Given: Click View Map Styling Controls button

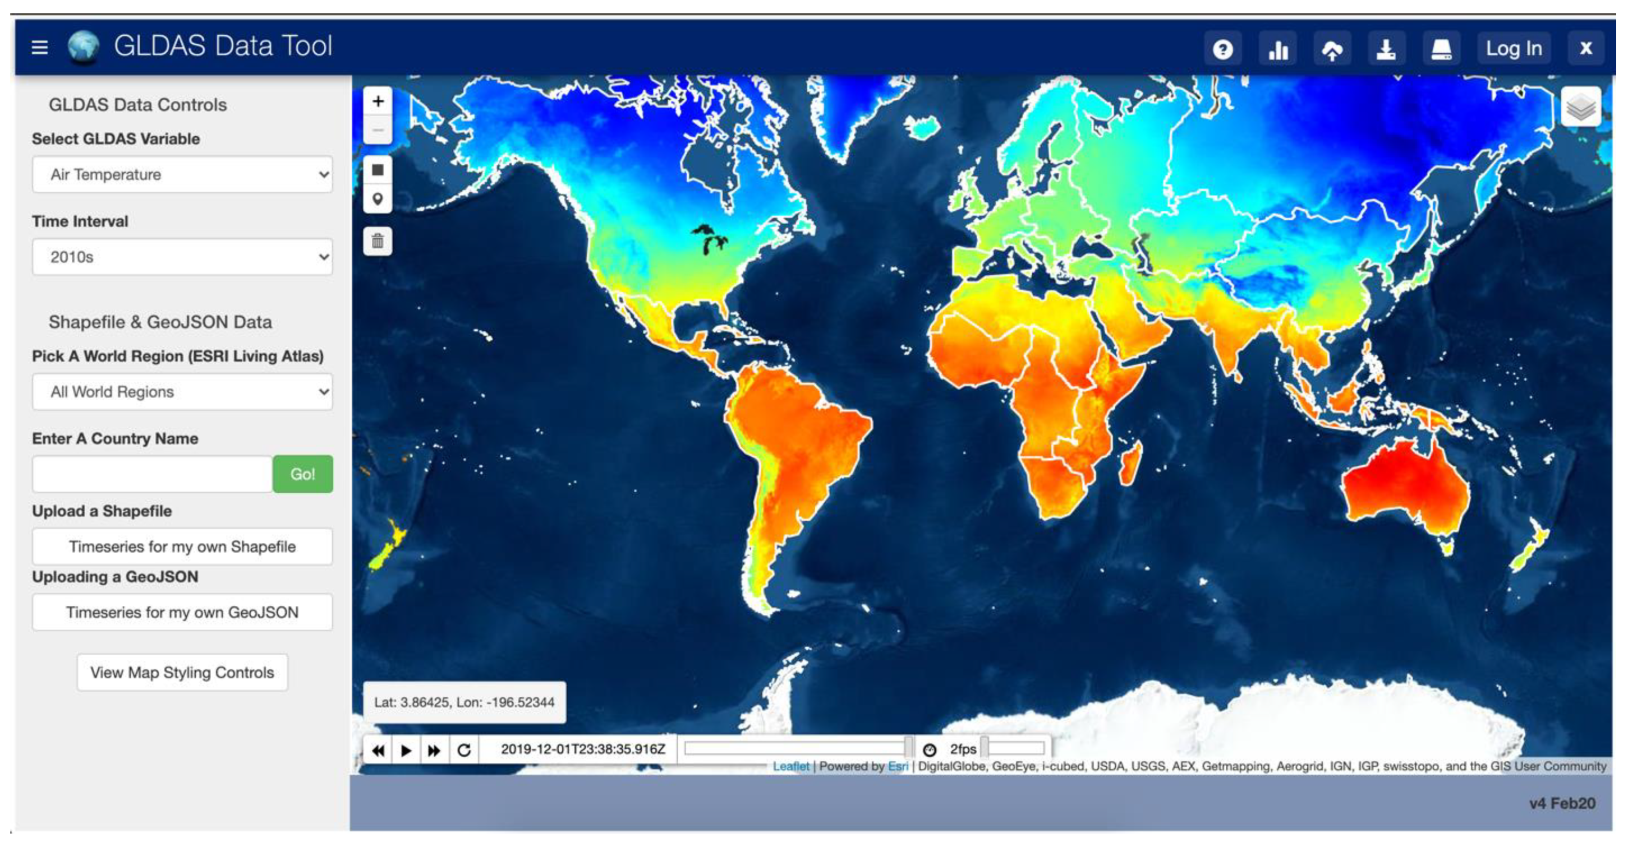Looking at the screenshot, I should click(182, 673).
